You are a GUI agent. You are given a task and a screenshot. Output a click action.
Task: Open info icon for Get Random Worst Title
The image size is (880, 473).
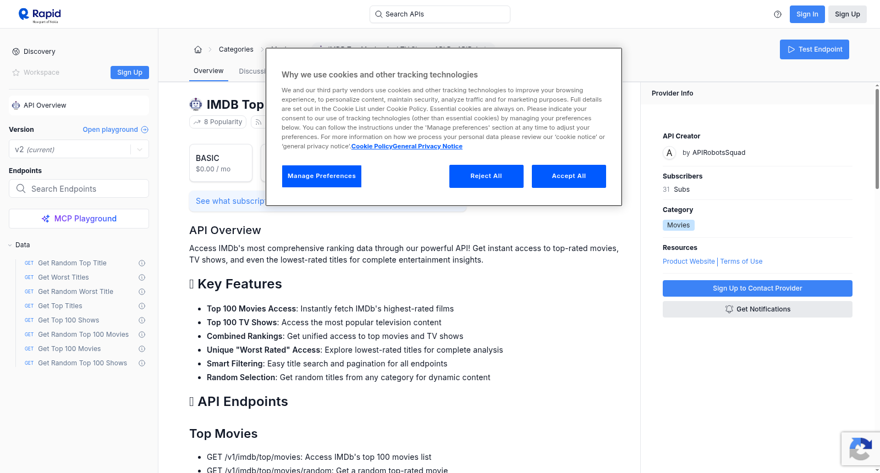click(142, 292)
